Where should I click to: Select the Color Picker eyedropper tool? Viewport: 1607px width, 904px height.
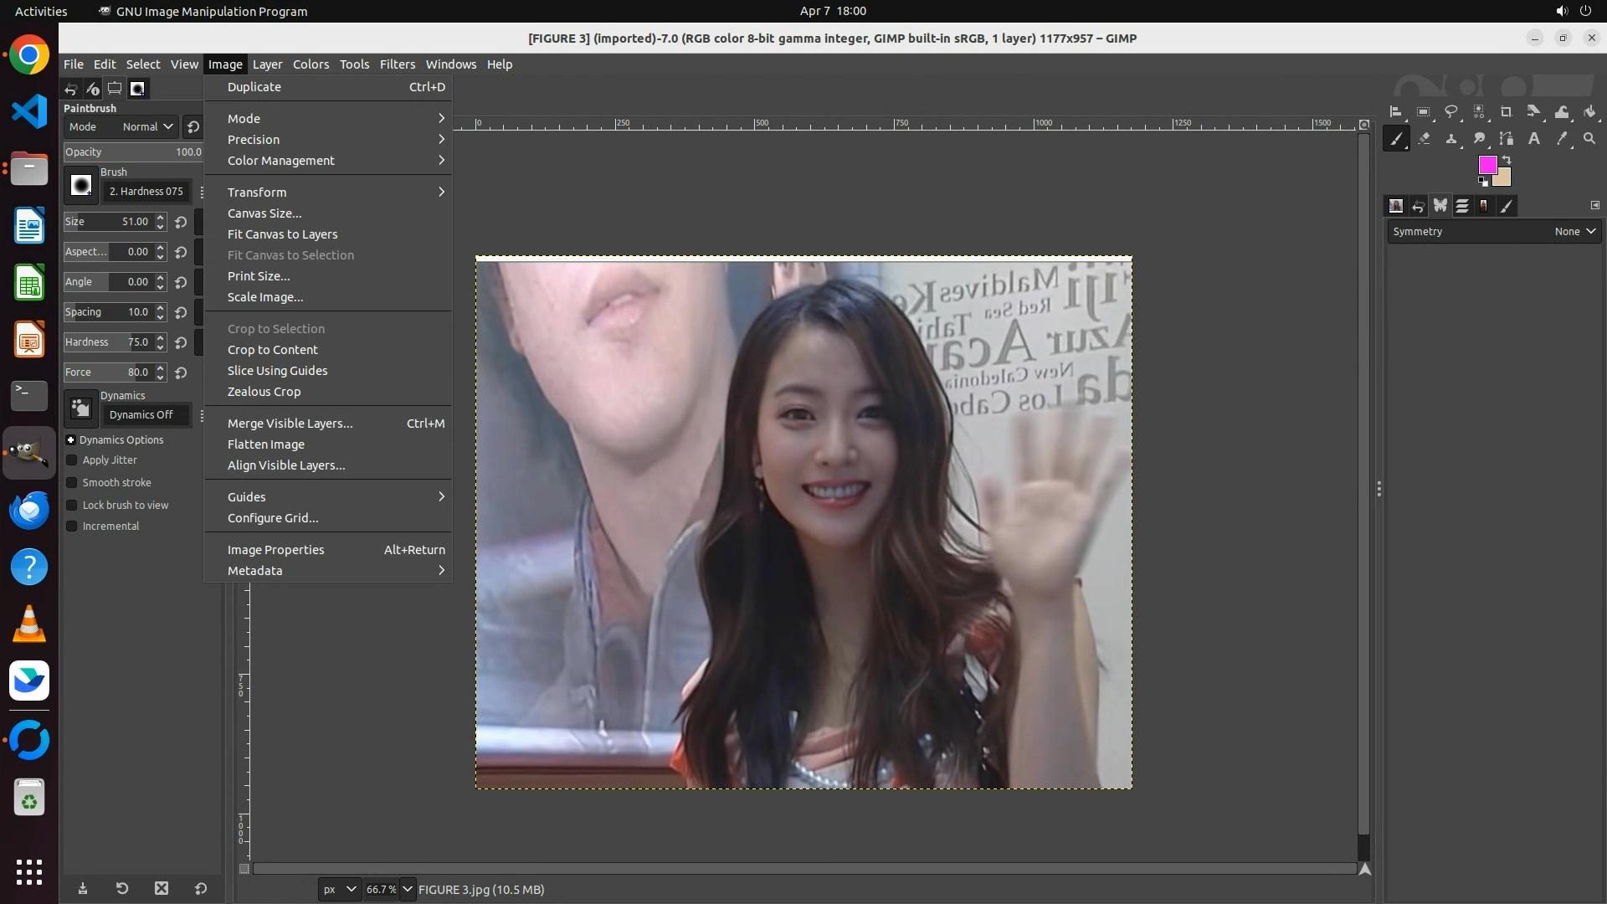pos(1562,139)
